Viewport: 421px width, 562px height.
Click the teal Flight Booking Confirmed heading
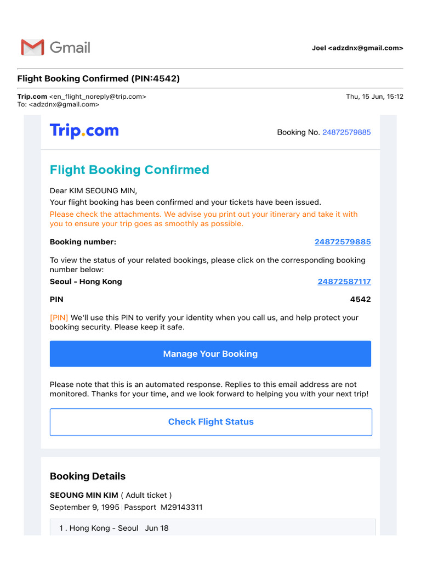coord(129,170)
